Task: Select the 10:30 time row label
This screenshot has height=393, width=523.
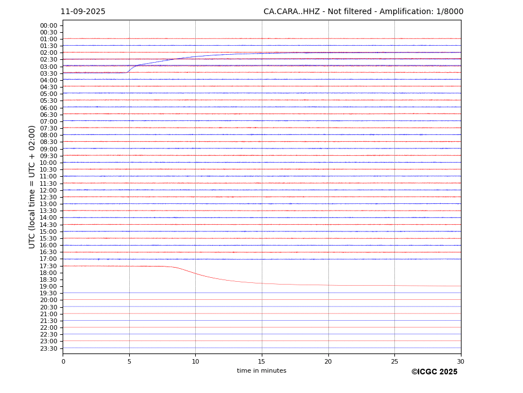Action: pos(49,169)
